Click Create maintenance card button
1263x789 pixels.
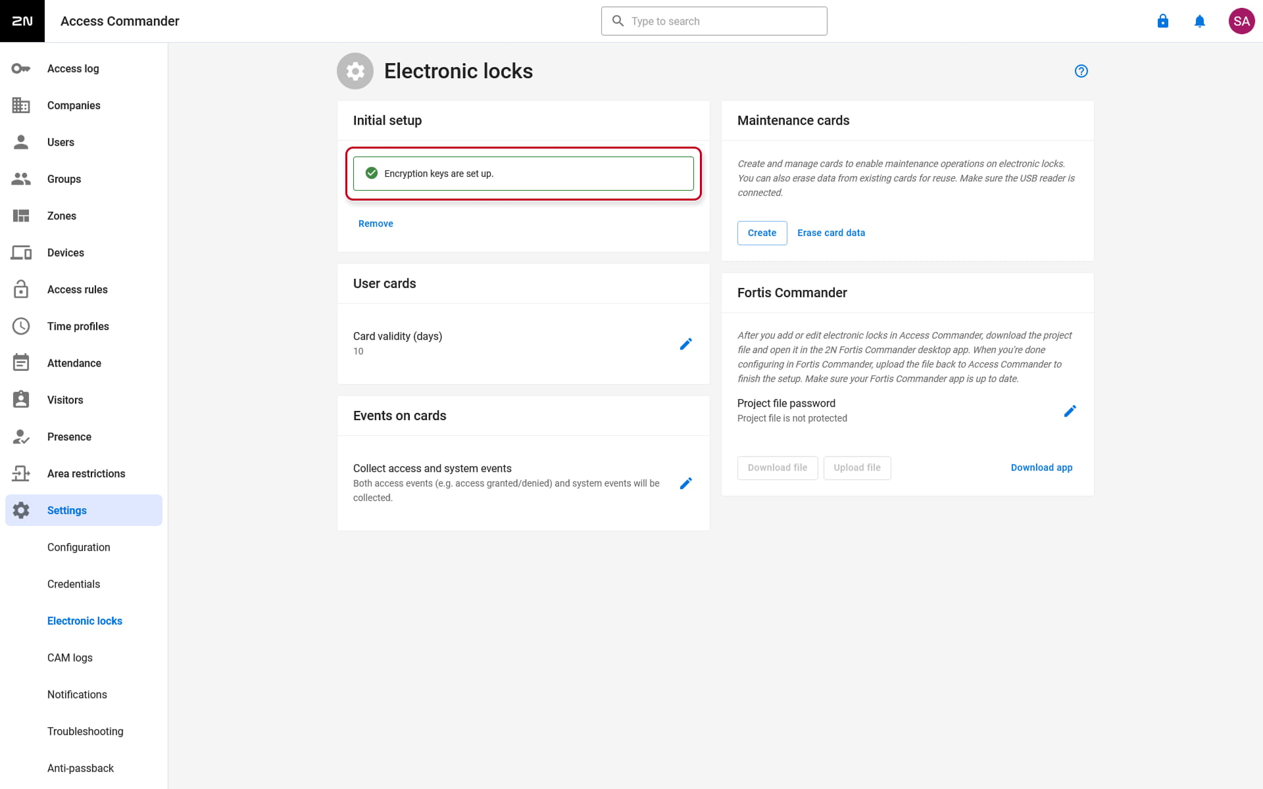click(x=762, y=233)
